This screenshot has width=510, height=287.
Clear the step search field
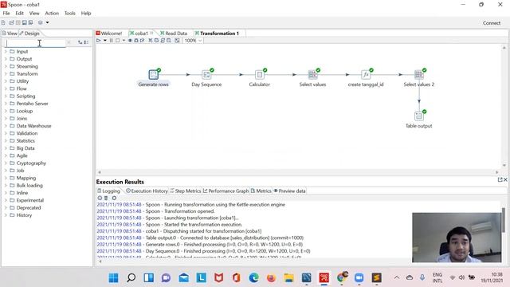pyautogui.click(x=69, y=42)
